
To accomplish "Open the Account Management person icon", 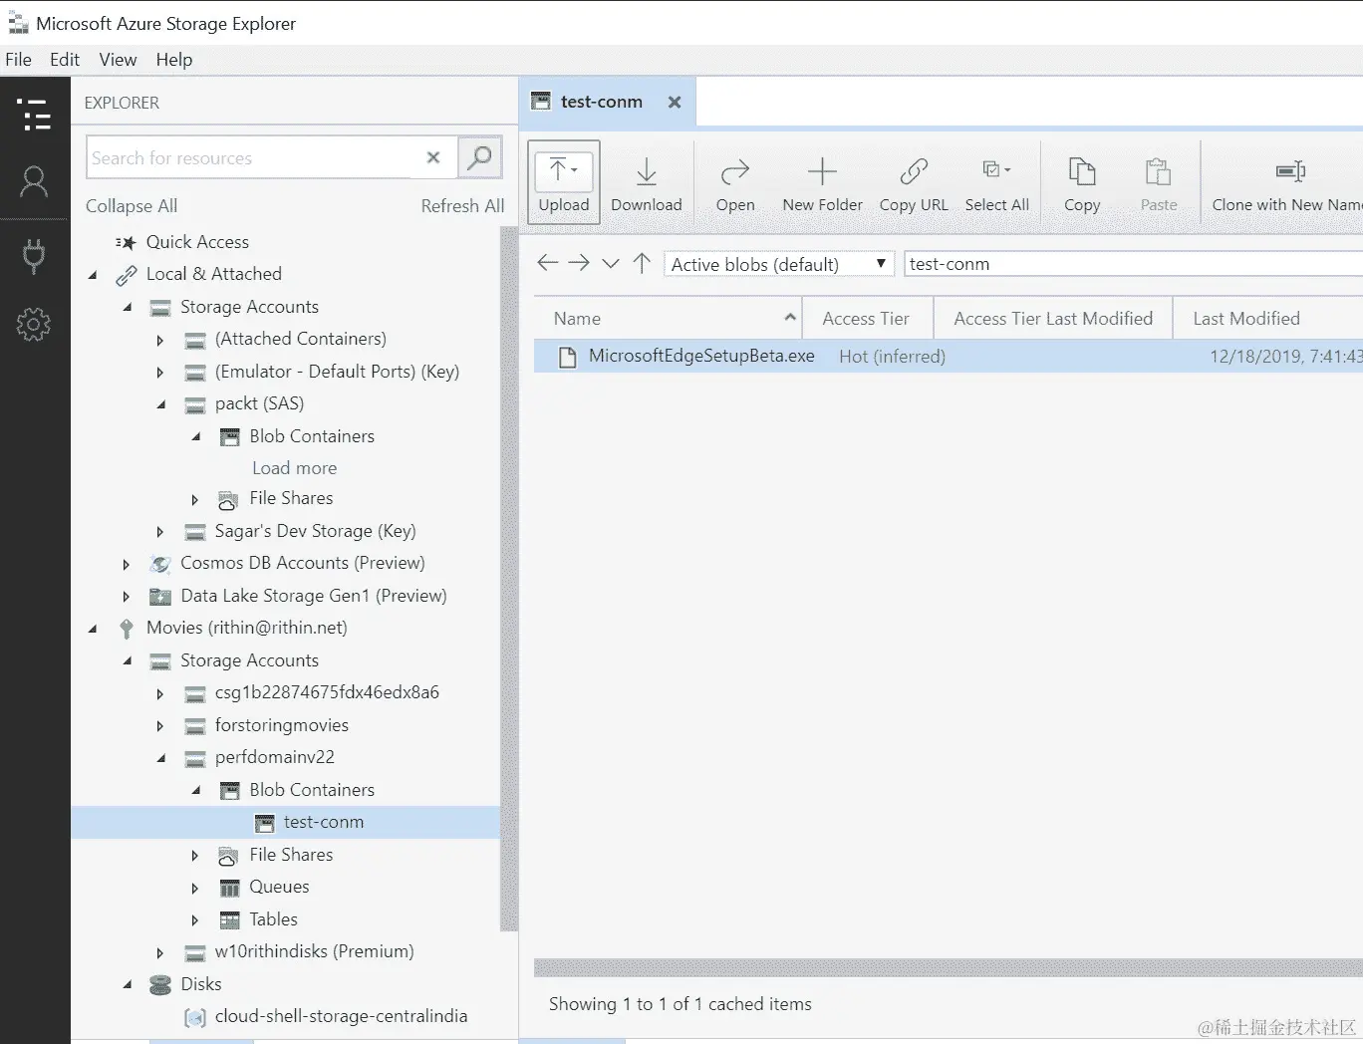I will click(x=34, y=181).
